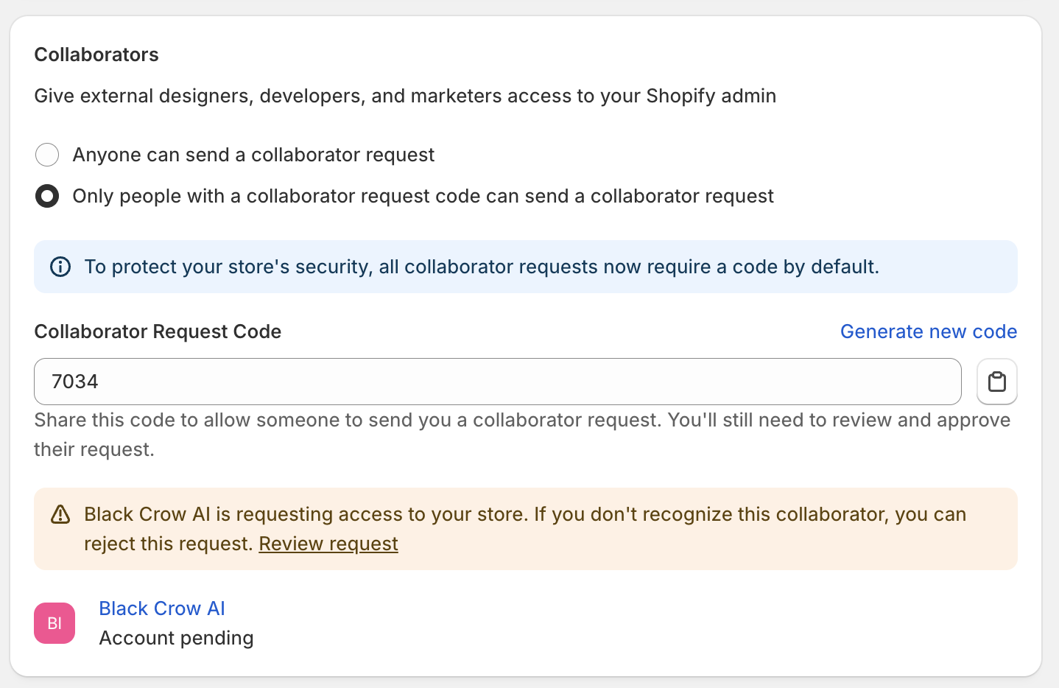This screenshot has width=1059, height=688.
Task: Click the info icon in blue banner
Action: click(x=60, y=267)
